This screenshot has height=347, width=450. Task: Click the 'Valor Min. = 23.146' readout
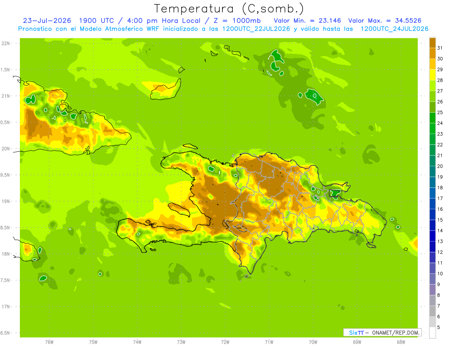[x=307, y=20]
